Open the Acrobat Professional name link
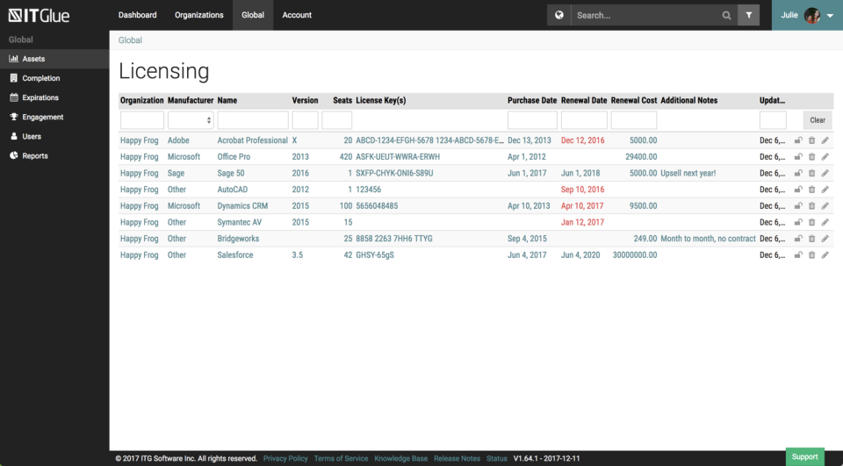The height and width of the screenshot is (466, 843). coord(252,140)
